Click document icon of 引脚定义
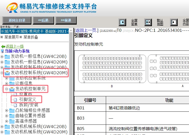The height and width of the screenshot is (135, 189). coord(15,100)
